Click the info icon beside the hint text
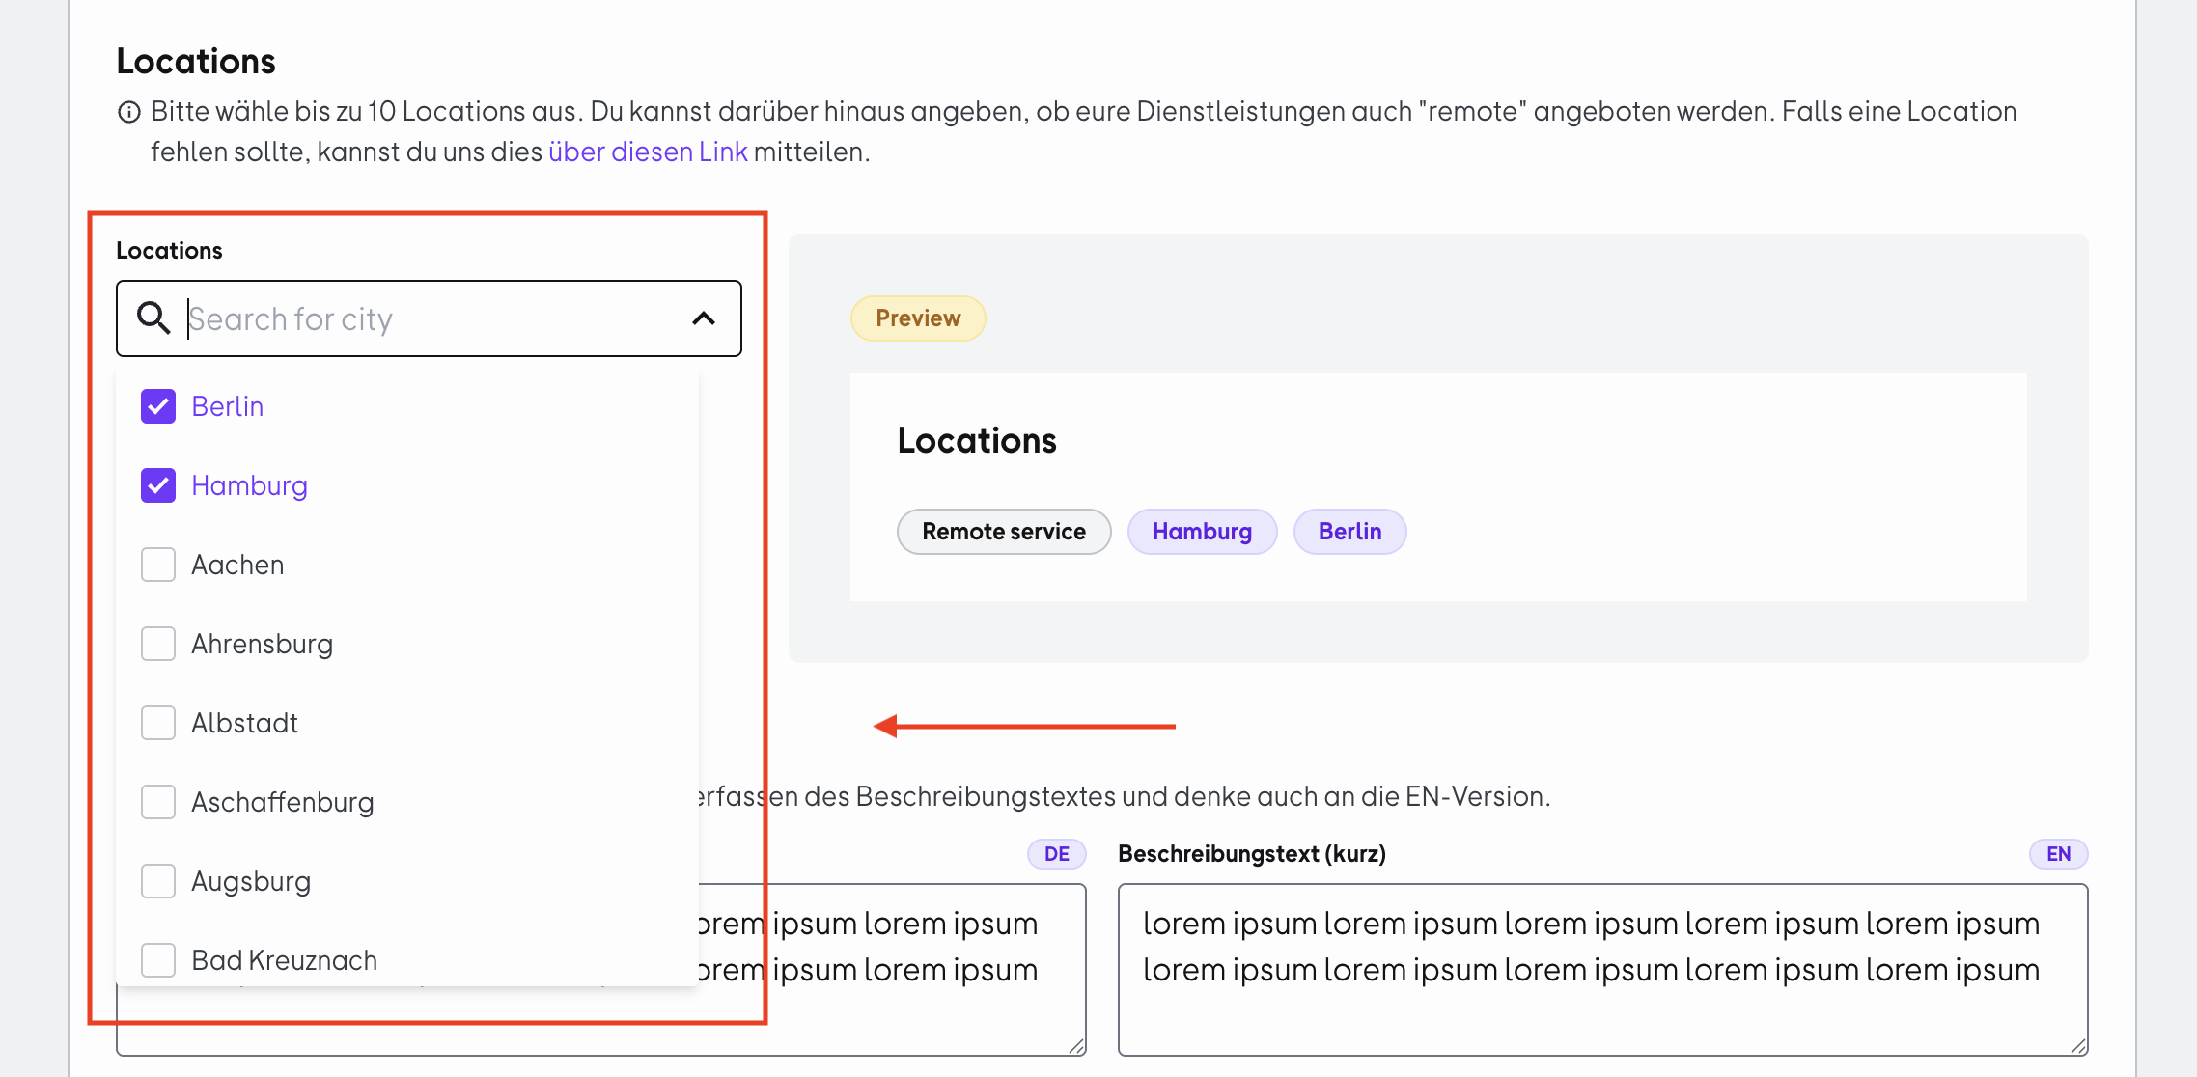2197x1077 pixels. (x=129, y=112)
